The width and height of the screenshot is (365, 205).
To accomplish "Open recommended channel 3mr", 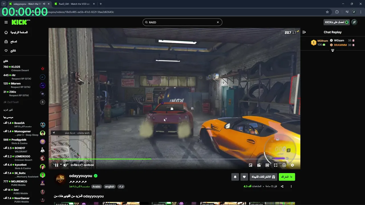I will (24, 191).
